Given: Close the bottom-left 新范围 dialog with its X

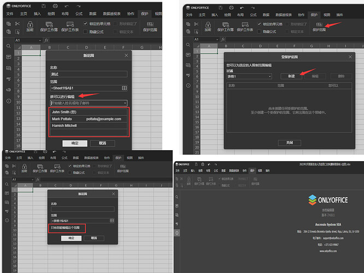Looking at the screenshot, I should click(113, 194).
